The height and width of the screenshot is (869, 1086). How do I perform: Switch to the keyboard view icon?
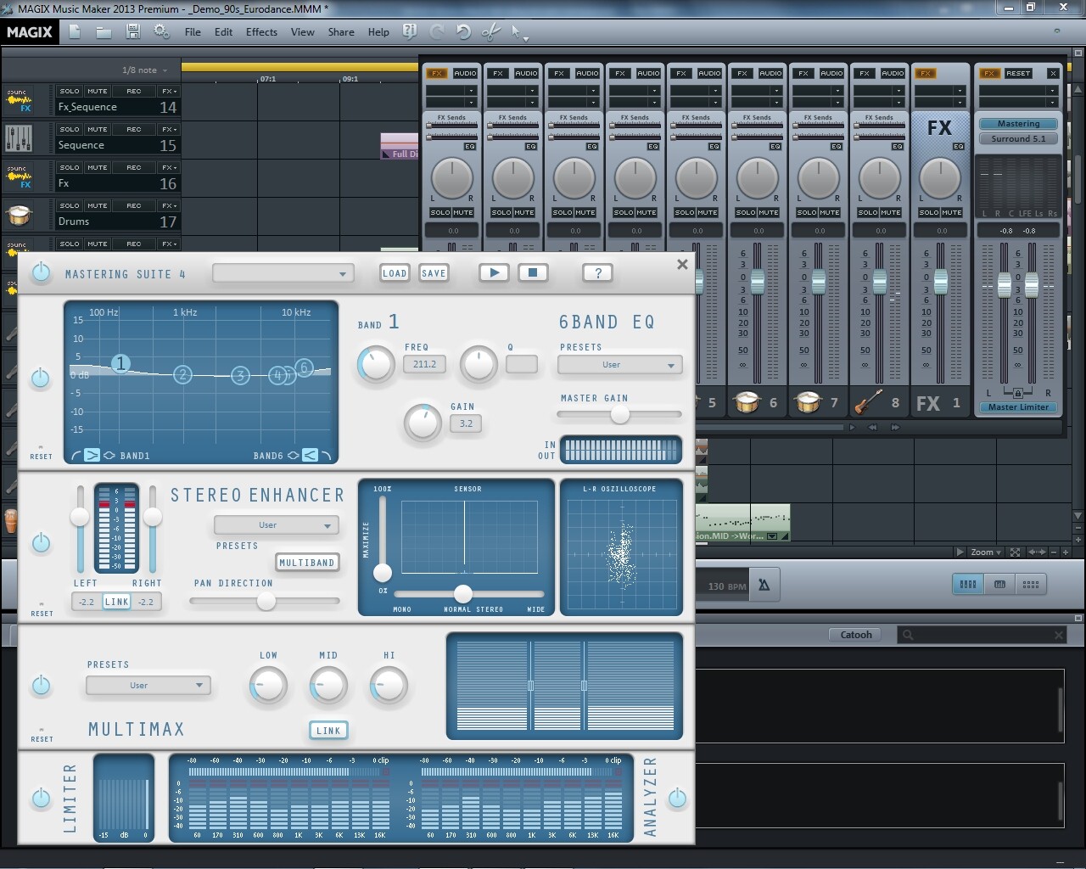coord(999,584)
